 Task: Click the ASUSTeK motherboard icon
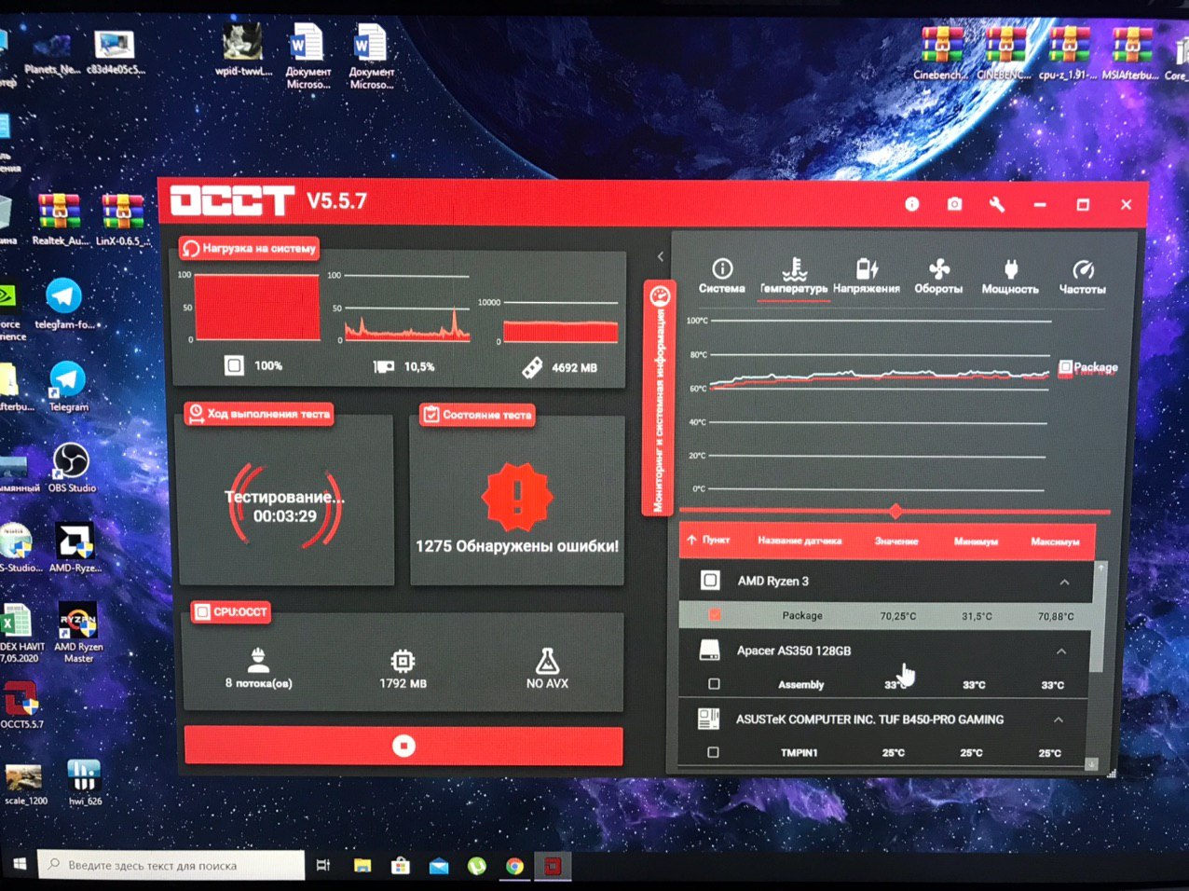tap(708, 719)
